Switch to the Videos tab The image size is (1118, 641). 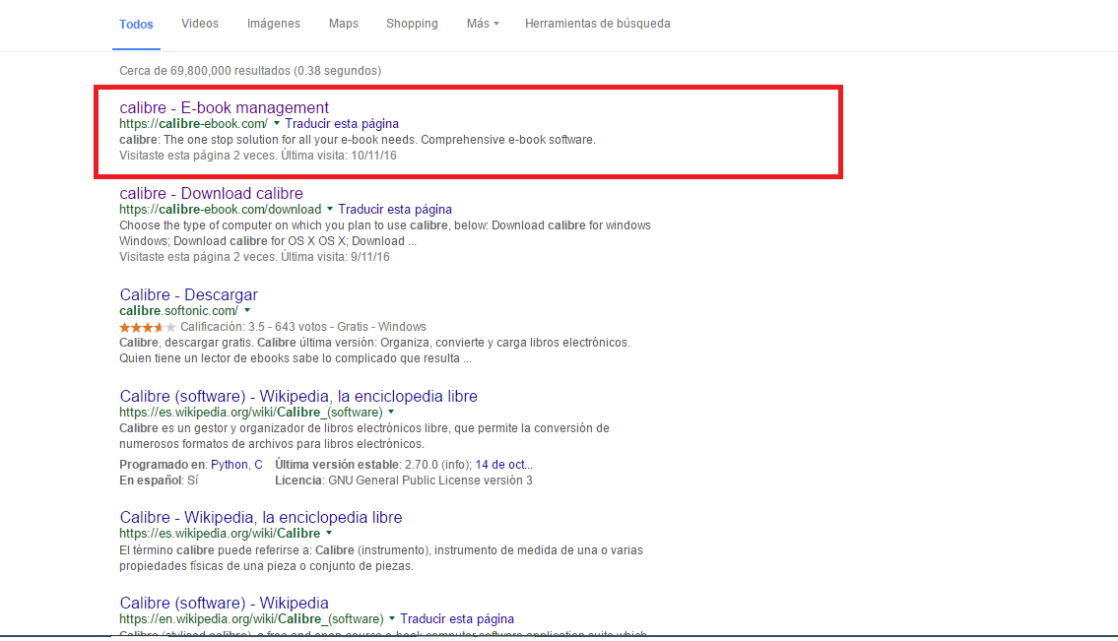coord(200,24)
